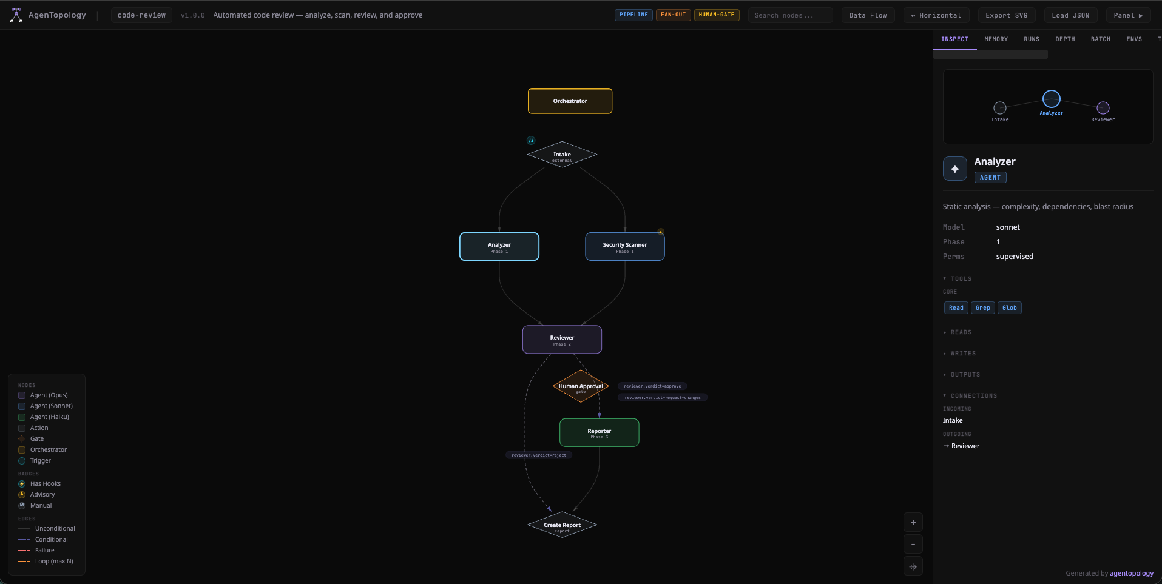Select the Analyzer node on canvas

[499, 247]
